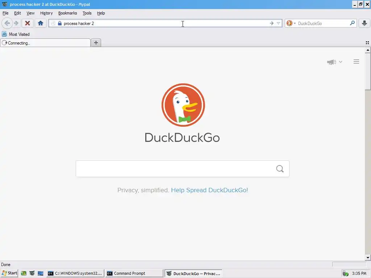Screen dimensions: 371x278
Task: Click the DuckDuckGo wordmark text
Action: tap(182, 138)
